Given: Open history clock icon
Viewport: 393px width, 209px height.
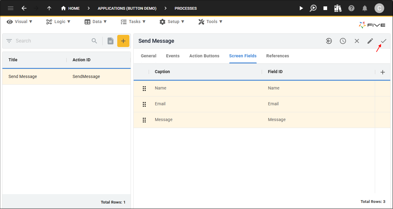Looking at the screenshot, I should (343, 41).
